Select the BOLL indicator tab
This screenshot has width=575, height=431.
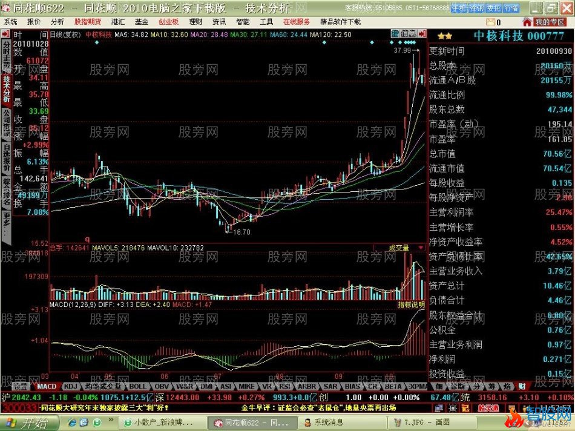(x=138, y=386)
